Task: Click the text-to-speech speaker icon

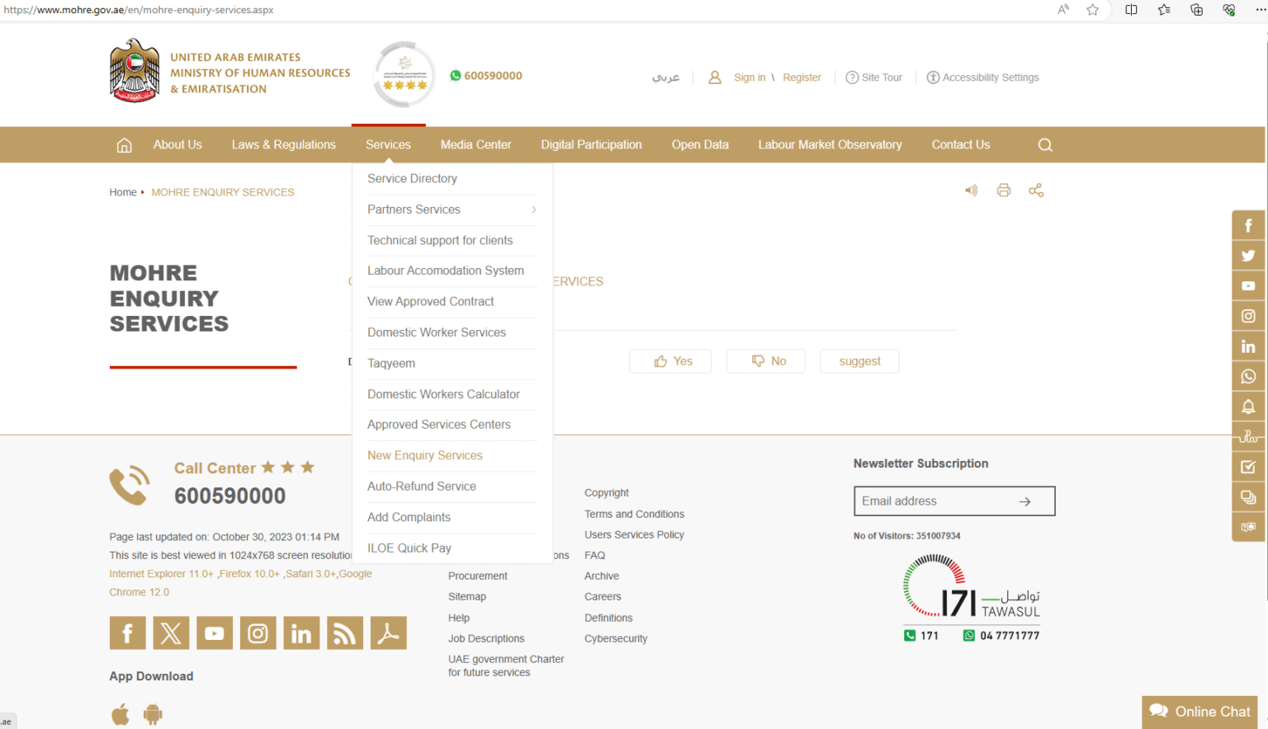Action: tap(971, 190)
